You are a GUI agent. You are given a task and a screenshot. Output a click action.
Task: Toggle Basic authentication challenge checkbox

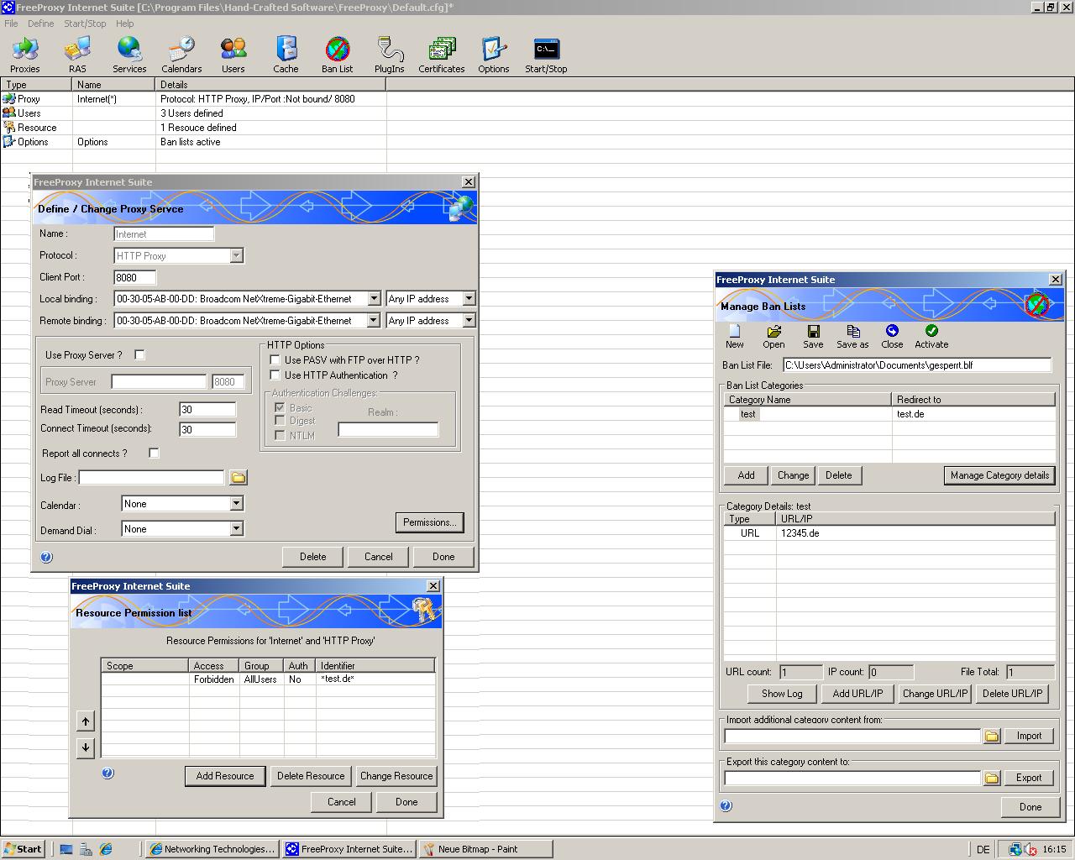pyautogui.click(x=280, y=408)
